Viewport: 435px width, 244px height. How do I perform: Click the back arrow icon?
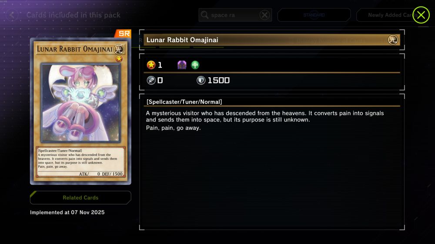coord(12,15)
